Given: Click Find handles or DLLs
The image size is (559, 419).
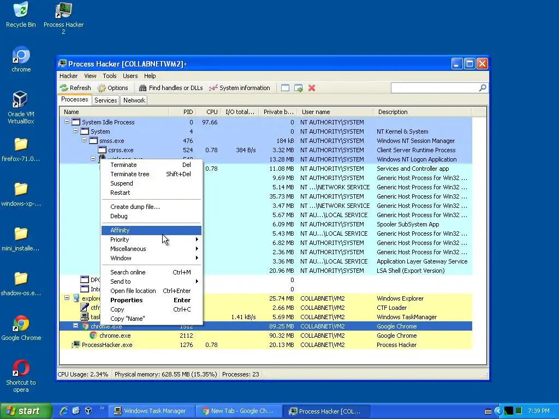Looking at the screenshot, I should click(x=171, y=88).
